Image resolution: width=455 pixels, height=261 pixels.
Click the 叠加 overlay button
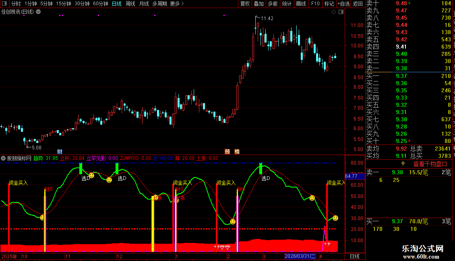click(x=259, y=4)
